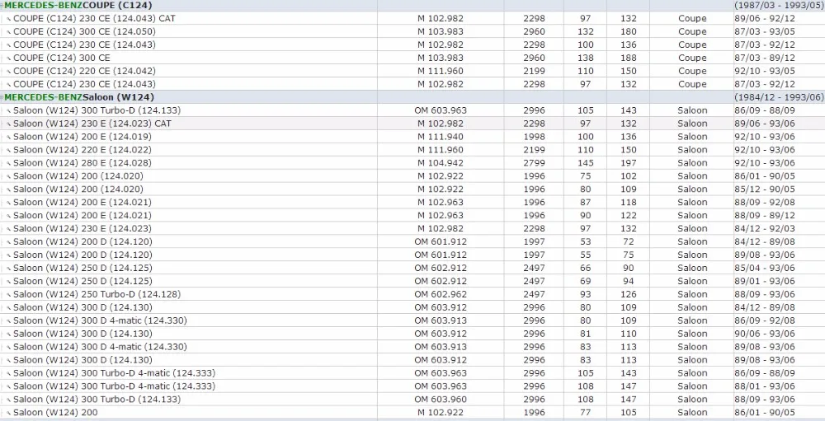Click the arrow icon beside Saloon 200 E (124.019)

pyautogui.click(x=8, y=137)
